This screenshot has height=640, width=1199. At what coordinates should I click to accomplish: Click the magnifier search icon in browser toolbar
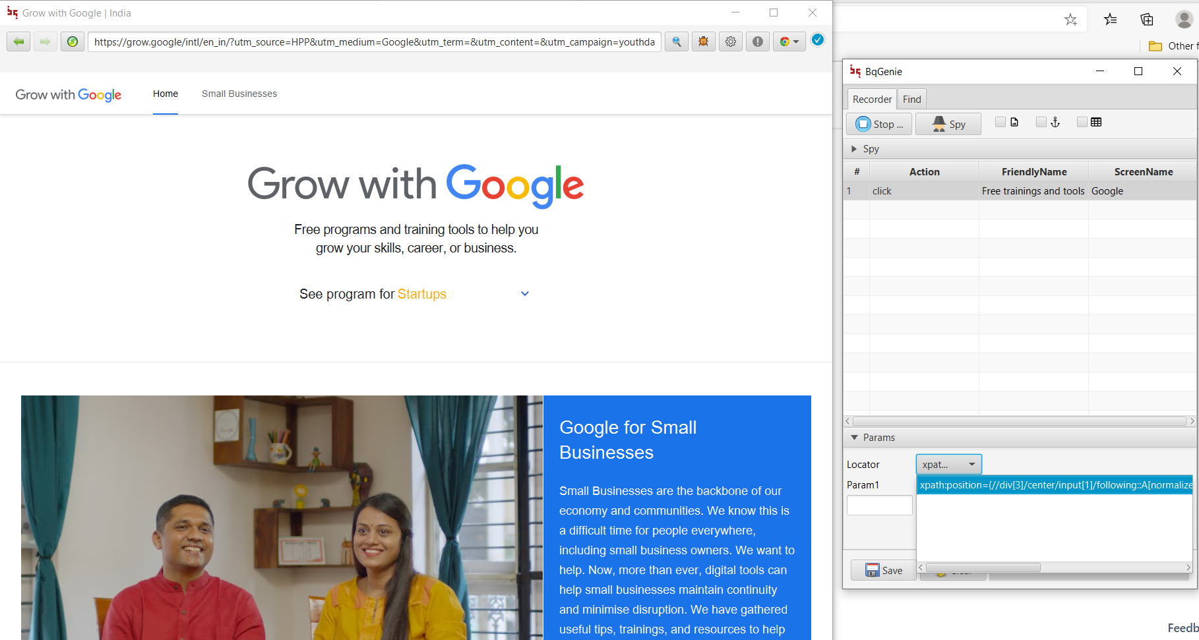tap(677, 42)
